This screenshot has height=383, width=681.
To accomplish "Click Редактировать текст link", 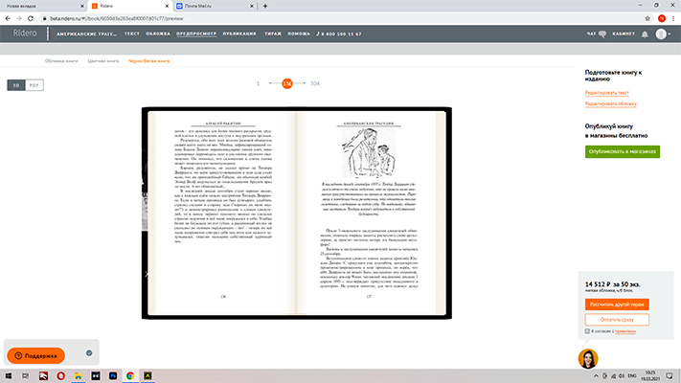I will point(606,93).
